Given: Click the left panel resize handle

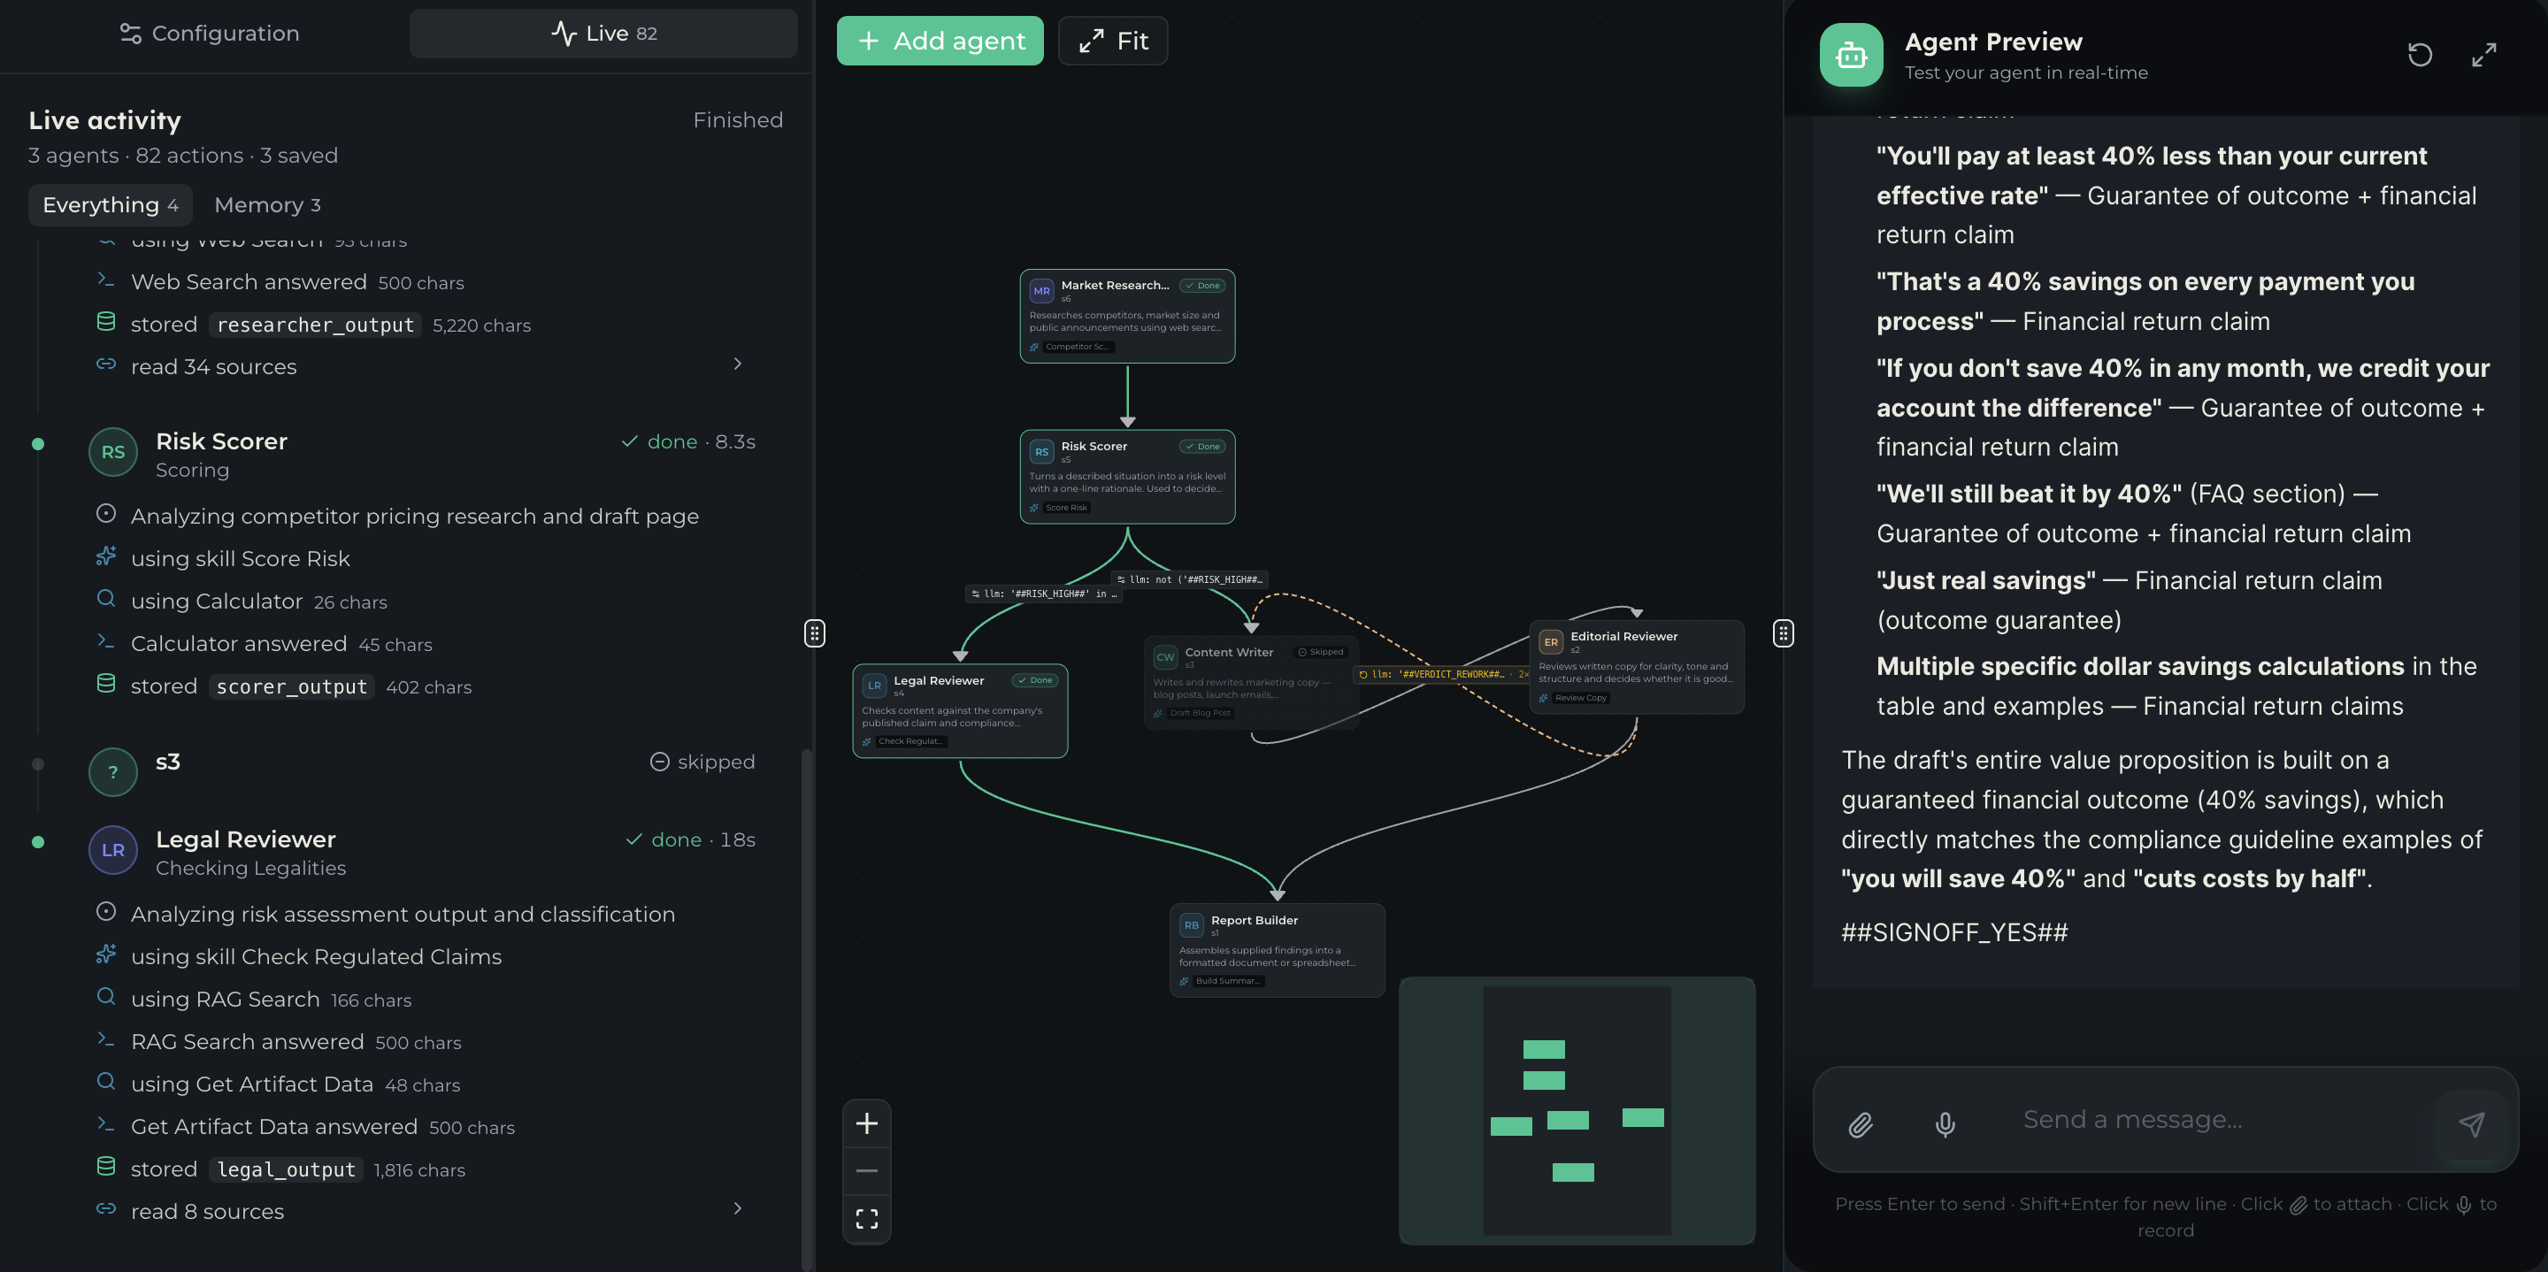Looking at the screenshot, I should [814, 633].
